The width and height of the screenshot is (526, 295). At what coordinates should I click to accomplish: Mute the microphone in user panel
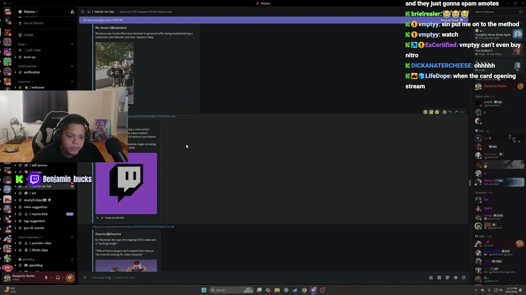click(46, 277)
